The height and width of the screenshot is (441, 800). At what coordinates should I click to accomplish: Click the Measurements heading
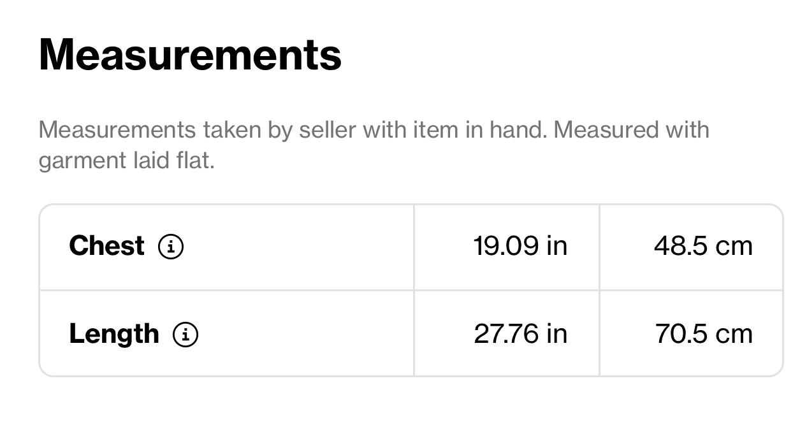pyautogui.click(x=190, y=54)
